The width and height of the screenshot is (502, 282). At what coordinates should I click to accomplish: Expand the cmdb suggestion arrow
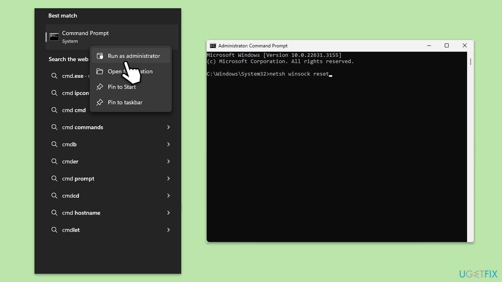[168, 144]
